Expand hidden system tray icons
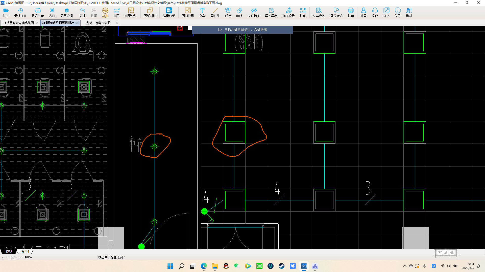This screenshot has width=485, height=272. pos(405,266)
